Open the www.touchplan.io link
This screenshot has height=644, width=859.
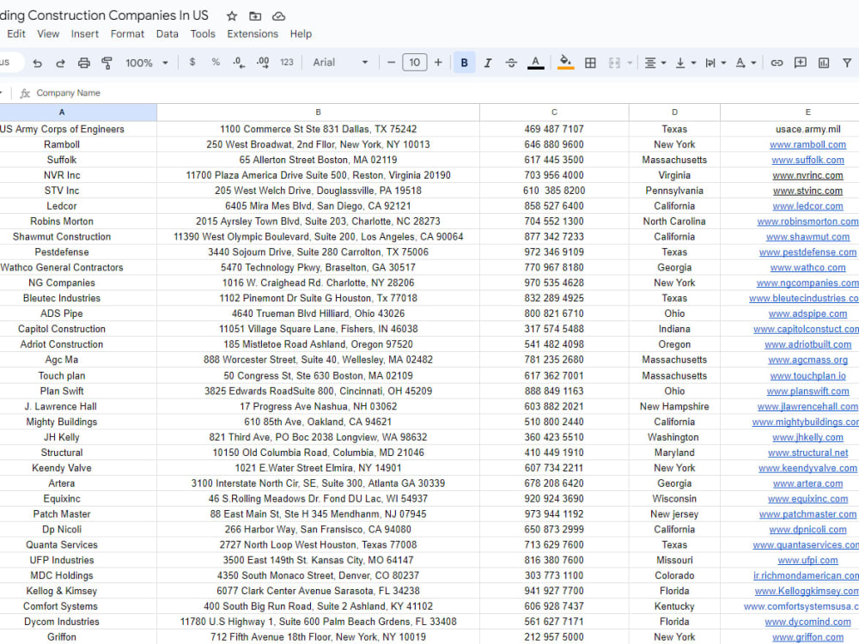(808, 376)
